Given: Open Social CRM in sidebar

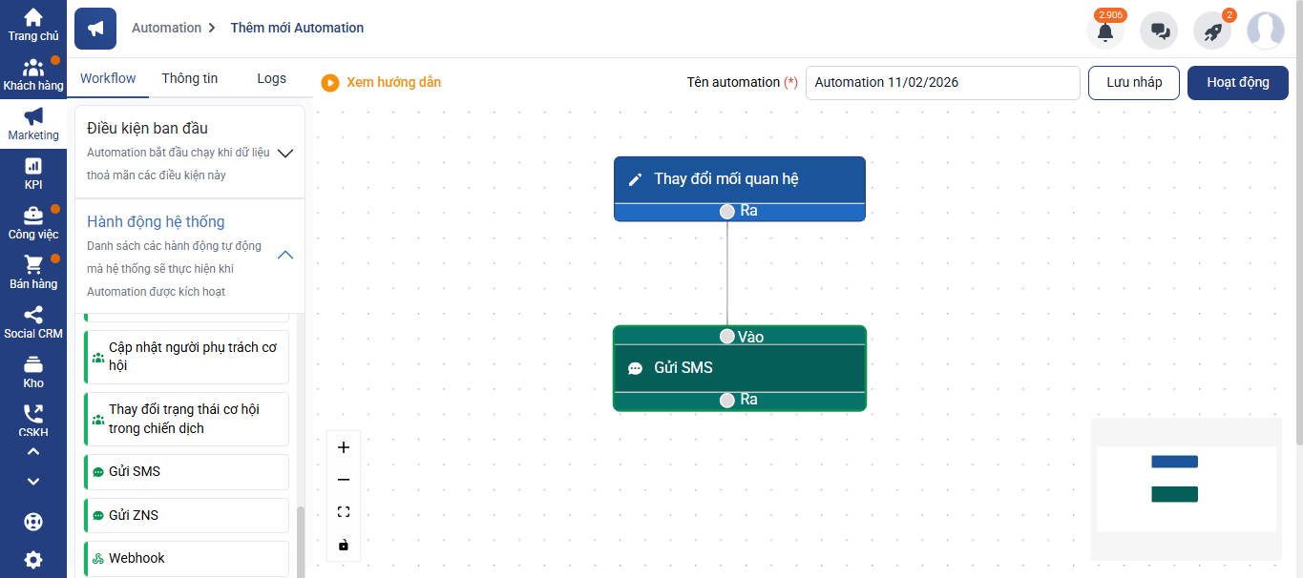Looking at the screenshot, I should 33,322.
